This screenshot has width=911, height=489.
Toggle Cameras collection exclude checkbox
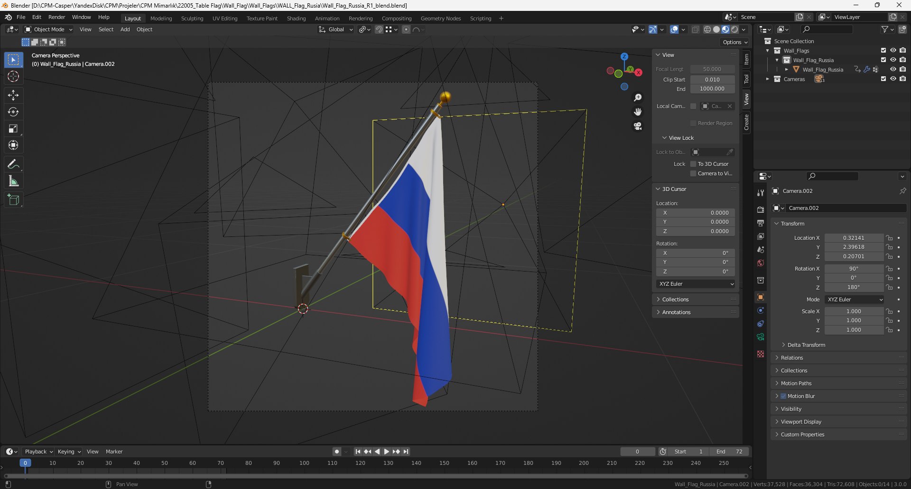[x=883, y=79]
